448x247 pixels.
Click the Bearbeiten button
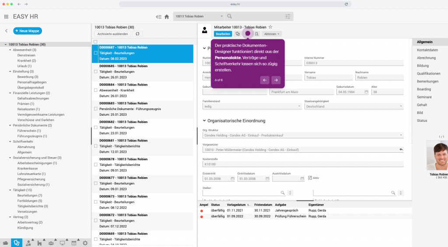point(223,34)
